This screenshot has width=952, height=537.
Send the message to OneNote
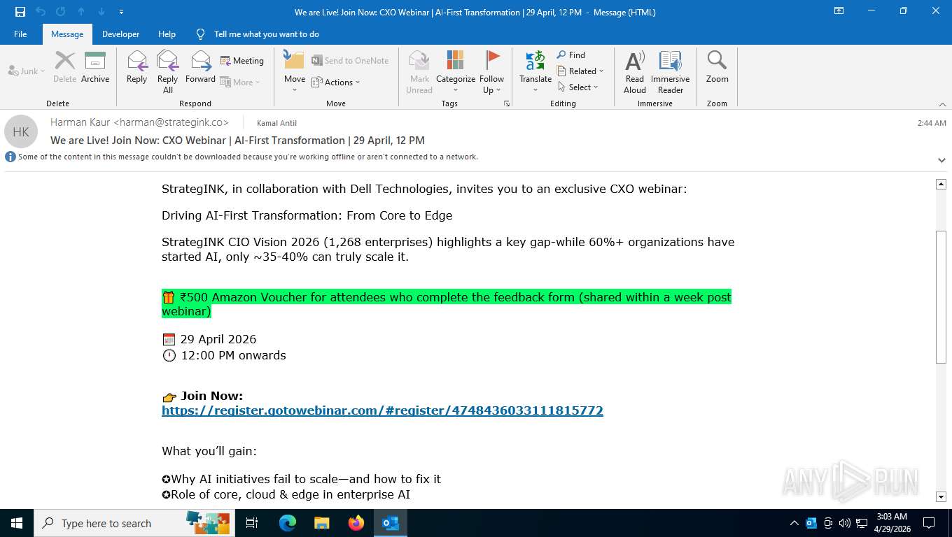350,61
